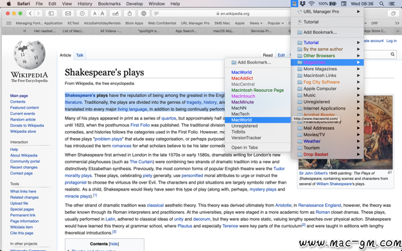This screenshot has height=251, width=402.
Task: Show all tabs overview icon
Action: click(393, 13)
